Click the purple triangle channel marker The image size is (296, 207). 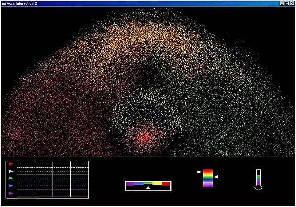click(11, 193)
